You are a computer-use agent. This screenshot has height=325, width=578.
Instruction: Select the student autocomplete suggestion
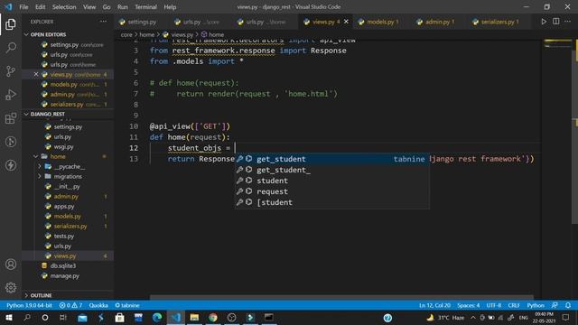tap(332, 181)
